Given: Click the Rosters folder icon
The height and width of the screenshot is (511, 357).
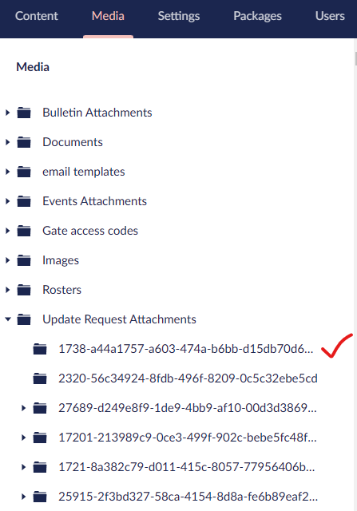Looking at the screenshot, I should tap(24, 290).
